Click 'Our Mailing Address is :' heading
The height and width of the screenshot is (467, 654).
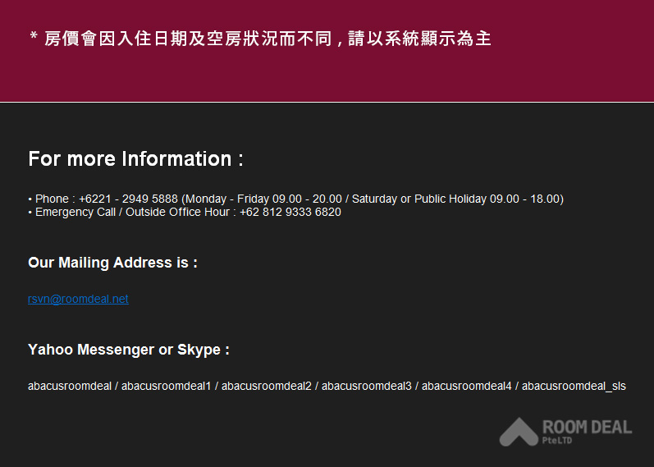112,263
